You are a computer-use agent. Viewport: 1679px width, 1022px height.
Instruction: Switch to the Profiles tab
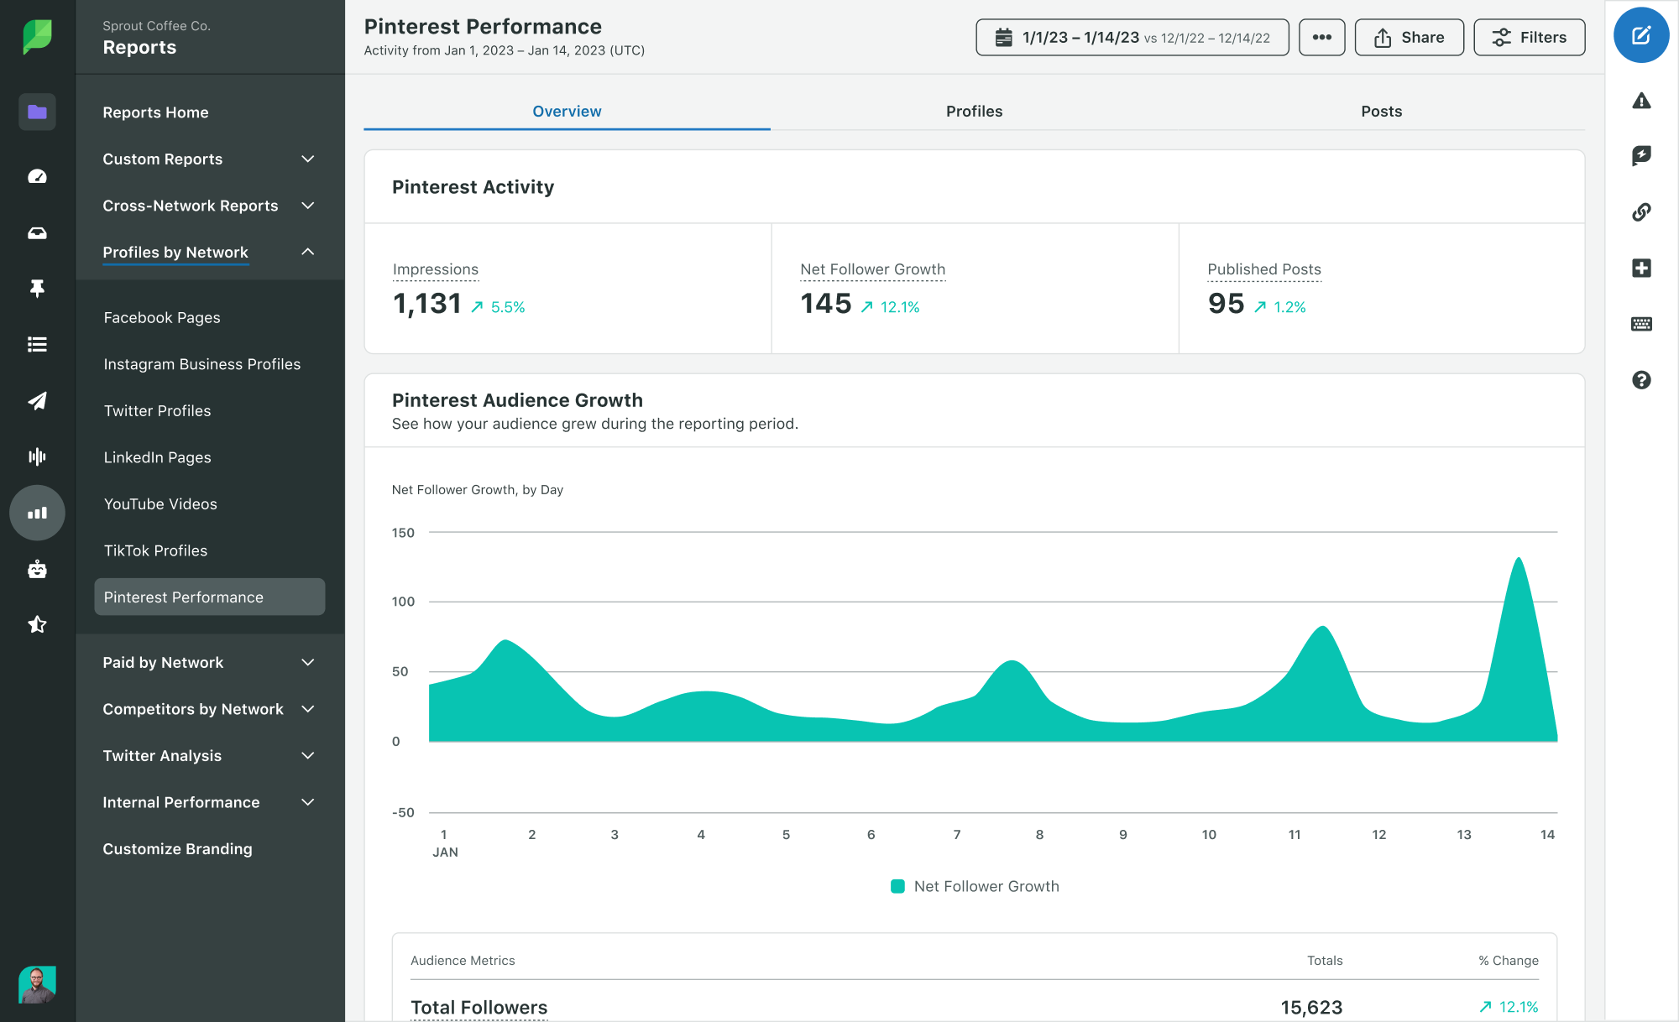974,112
